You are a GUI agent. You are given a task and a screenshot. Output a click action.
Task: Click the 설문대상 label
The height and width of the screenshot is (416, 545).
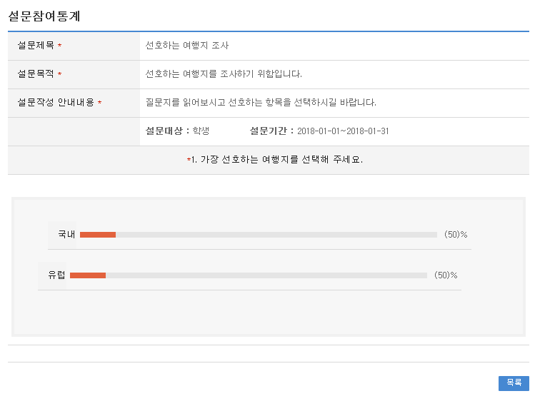pyautogui.click(x=165, y=131)
